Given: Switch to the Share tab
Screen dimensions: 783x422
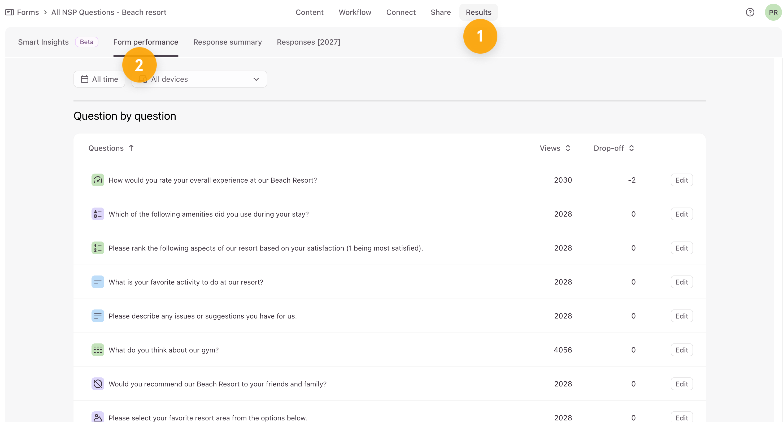Looking at the screenshot, I should point(441,12).
